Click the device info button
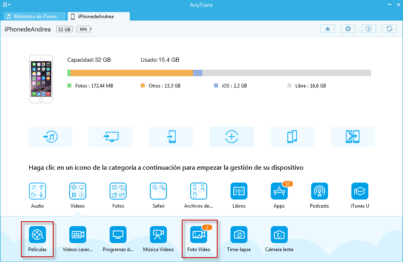This screenshot has width=403, height=262. pyautogui.click(x=369, y=29)
